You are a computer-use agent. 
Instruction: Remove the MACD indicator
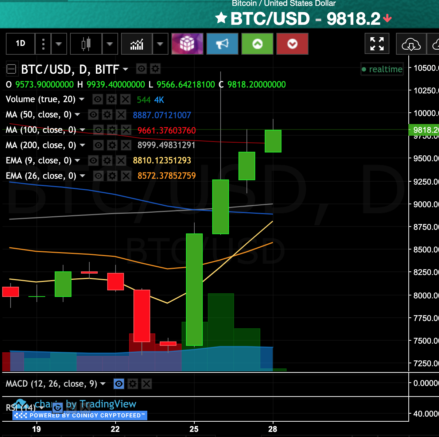click(x=147, y=384)
